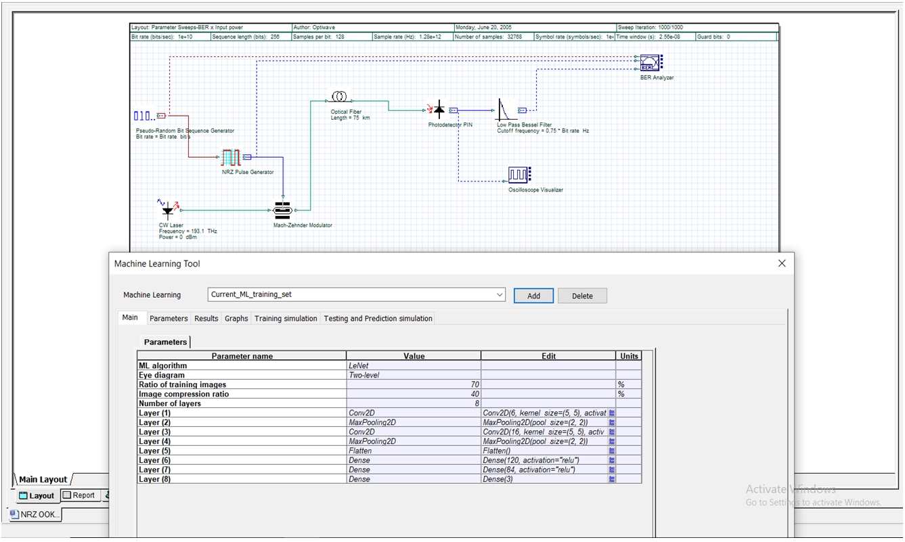Click the Image compression ratio value field
Image resolution: width=905 pixels, height=542 pixels.
[414, 394]
